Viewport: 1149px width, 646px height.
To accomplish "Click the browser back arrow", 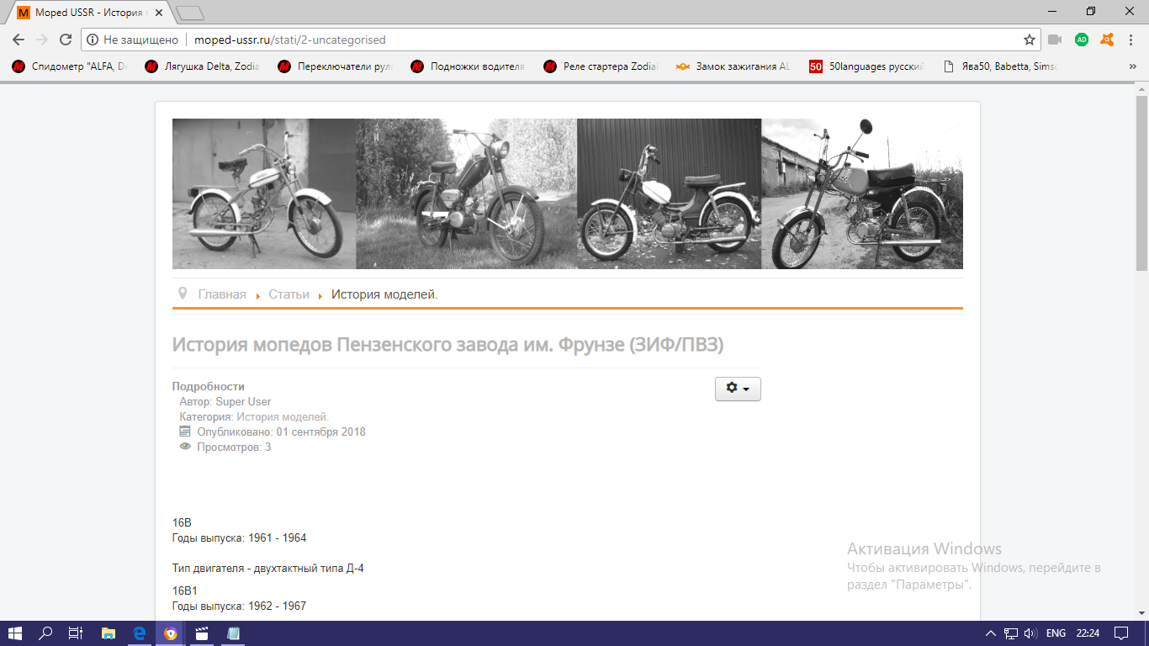I will (19, 40).
